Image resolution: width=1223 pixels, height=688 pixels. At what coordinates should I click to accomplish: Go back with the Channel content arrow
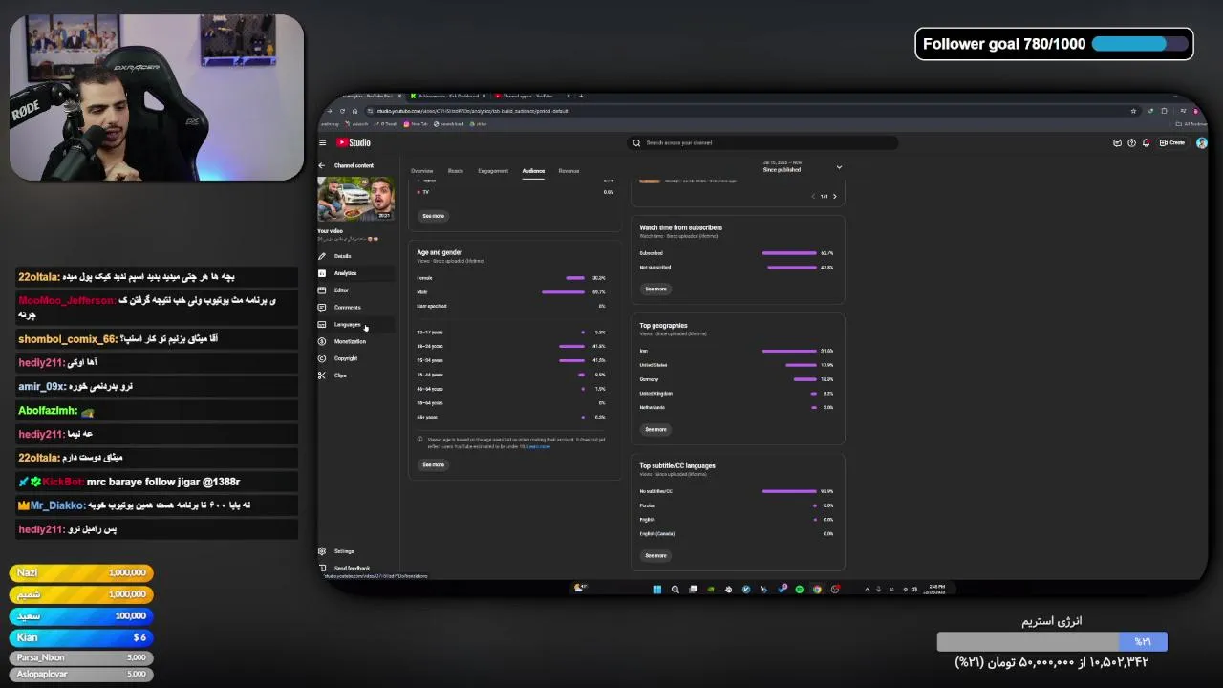click(322, 165)
